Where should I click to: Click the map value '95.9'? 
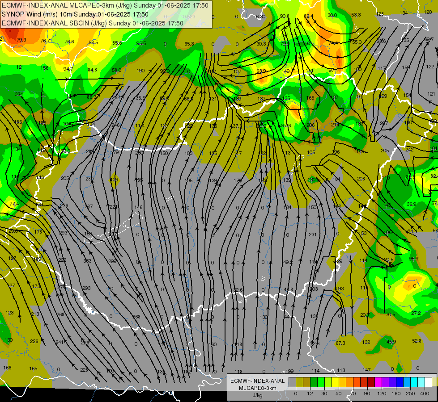tap(413, 259)
